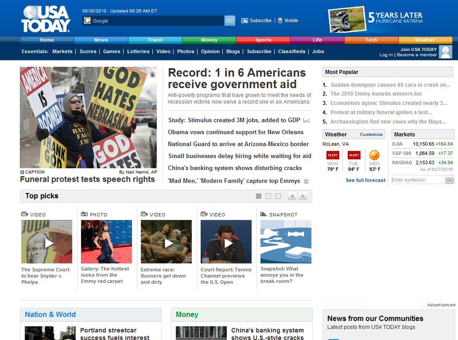This screenshot has height=340, width=458.
Task: Click Become a member link
Action: pos(417,55)
